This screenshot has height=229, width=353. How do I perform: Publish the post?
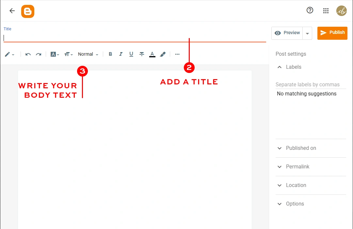point(332,33)
